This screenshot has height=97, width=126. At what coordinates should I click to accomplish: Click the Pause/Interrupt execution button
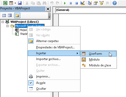pyautogui.click(x=71, y=3)
